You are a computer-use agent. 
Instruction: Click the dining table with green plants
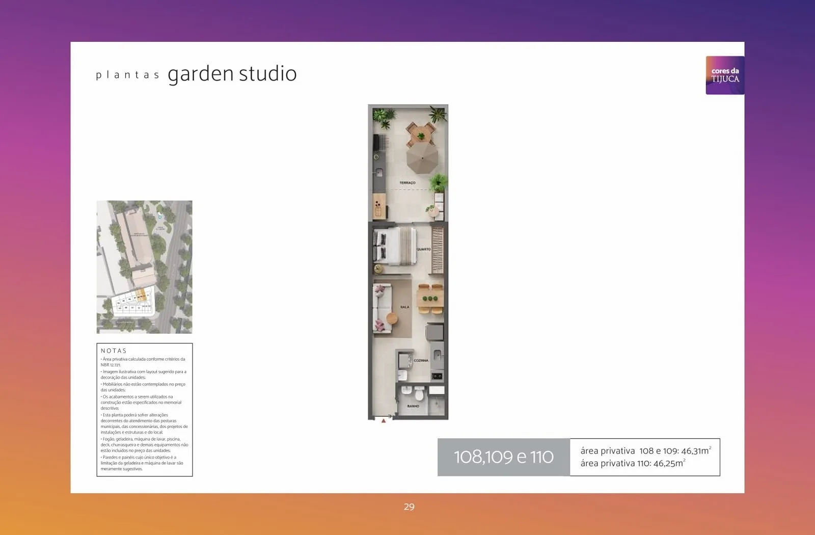[430, 299]
